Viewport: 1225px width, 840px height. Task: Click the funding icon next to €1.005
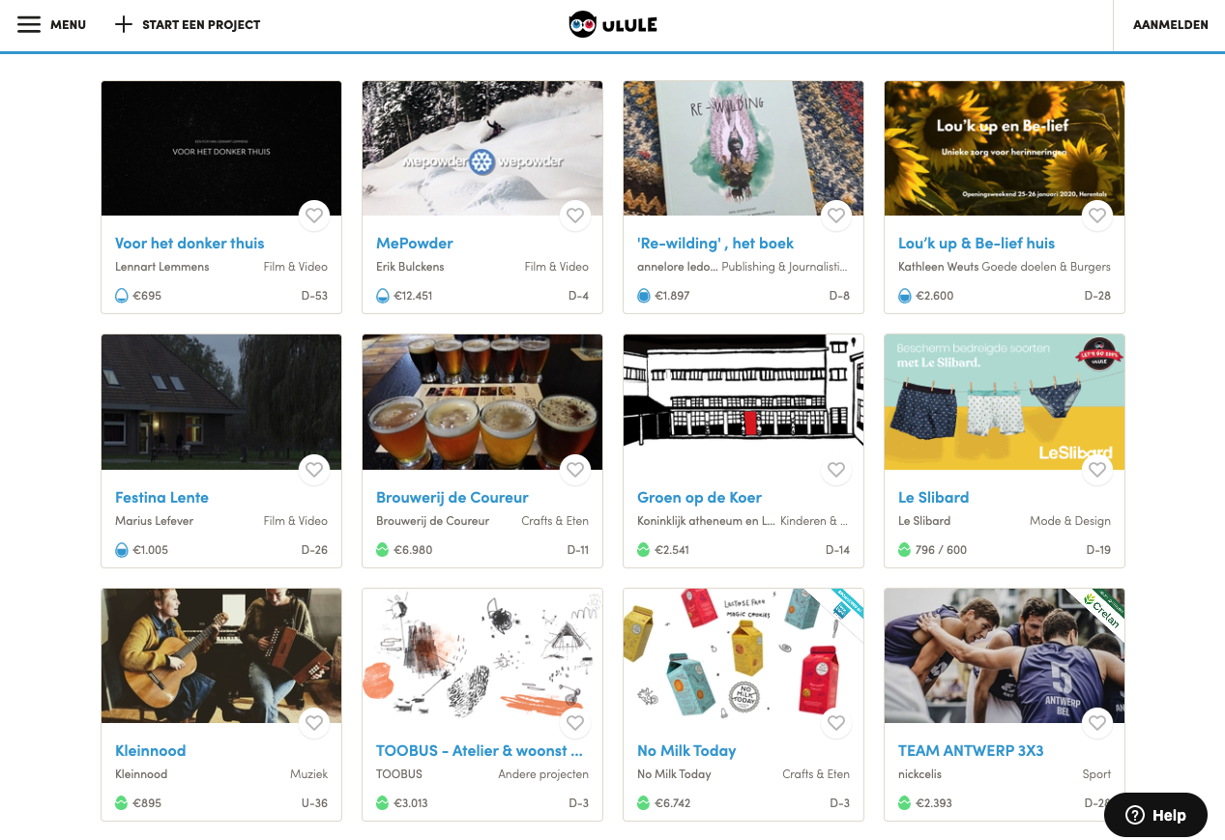tap(122, 550)
